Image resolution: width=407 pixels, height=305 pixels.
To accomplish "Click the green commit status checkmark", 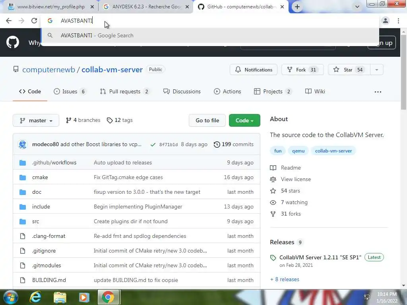I will (x=153, y=145).
